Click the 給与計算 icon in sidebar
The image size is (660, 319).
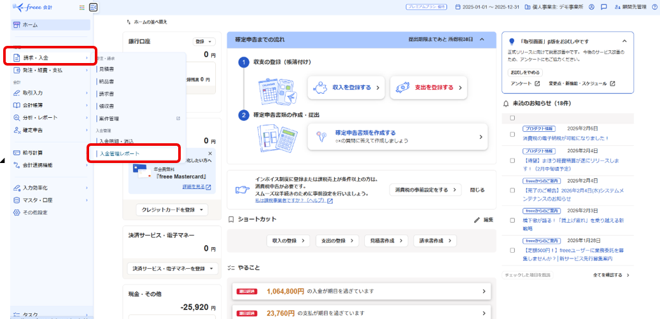coord(17,152)
